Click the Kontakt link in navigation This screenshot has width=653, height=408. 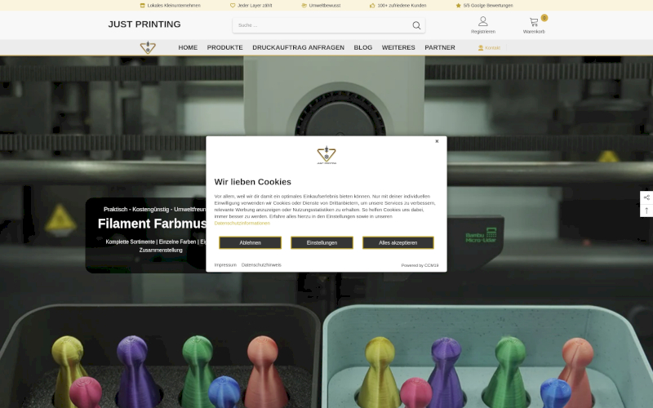point(489,47)
